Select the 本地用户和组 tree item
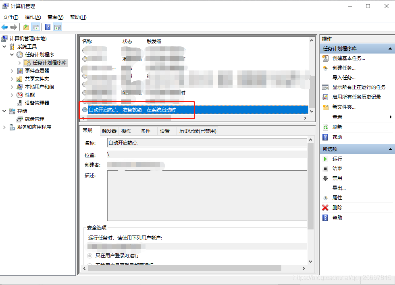Screen dimensions: 395x285 click(x=39, y=87)
